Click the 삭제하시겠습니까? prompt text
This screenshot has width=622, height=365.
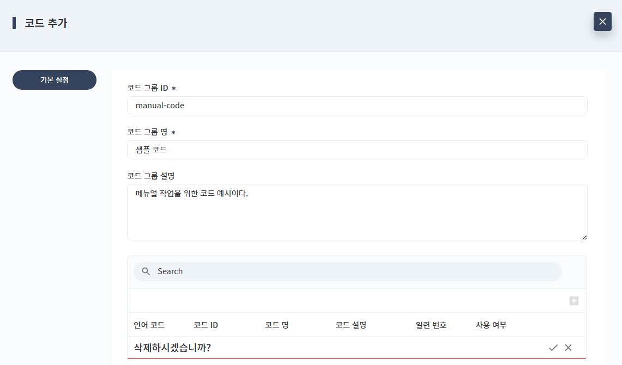[172, 348]
